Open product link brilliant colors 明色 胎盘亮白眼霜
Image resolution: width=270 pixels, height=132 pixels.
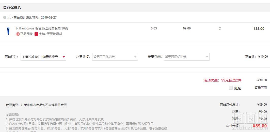click(42, 28)
